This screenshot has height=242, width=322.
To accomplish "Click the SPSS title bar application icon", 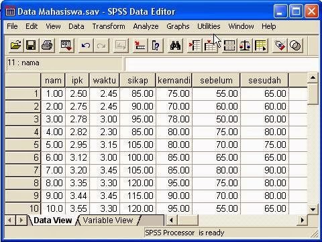I will click(10, 11).
